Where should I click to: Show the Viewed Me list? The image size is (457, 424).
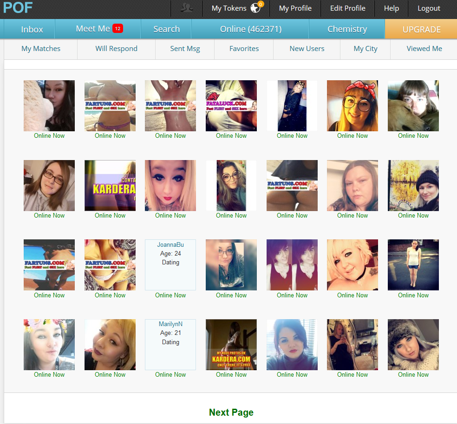pyautogui.click(x=424, y=49)
